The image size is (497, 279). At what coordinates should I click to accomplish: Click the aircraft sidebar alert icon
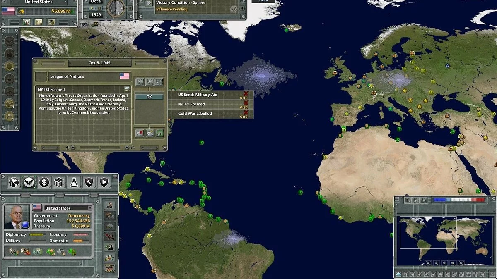click(9, 41)
